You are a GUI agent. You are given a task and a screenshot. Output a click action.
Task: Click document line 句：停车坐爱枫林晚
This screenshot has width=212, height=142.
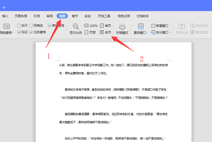click(x=83, y=73)
